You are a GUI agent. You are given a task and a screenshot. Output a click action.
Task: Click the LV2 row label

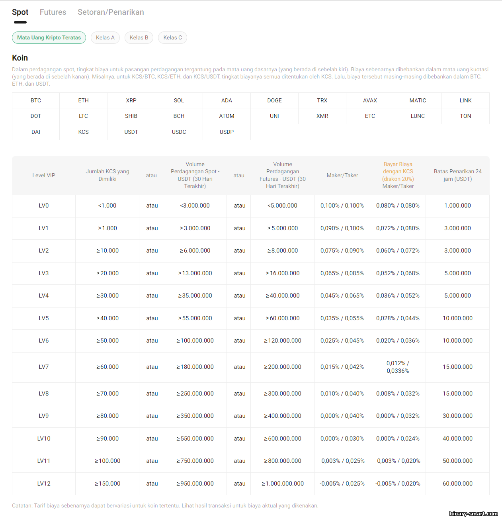(44, 251)
